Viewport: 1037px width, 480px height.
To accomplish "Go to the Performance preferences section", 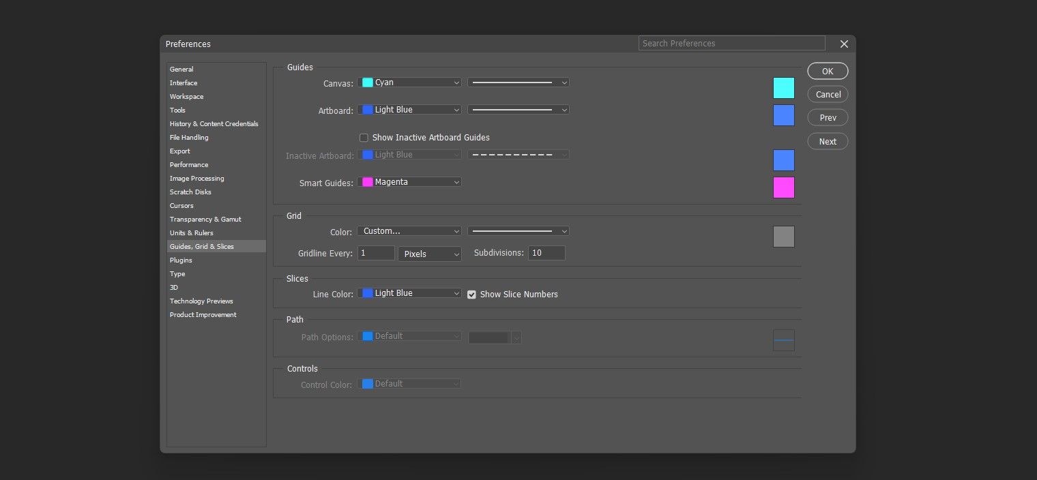I will (x=189, y=165).
